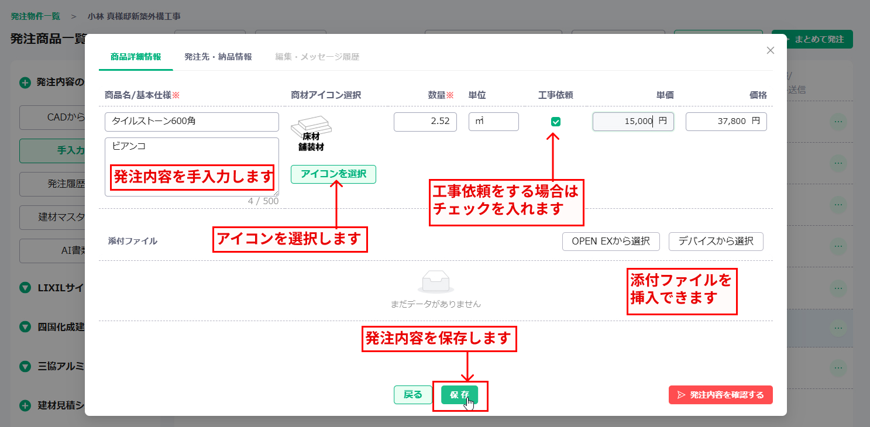
Task: Expand LIXILサイ section in sidebar
Action: (x=25, y=287)
